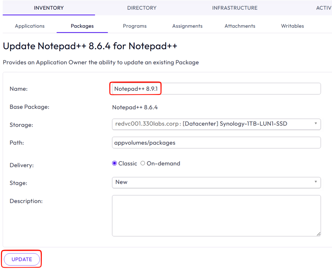The height and width of the screenshot is (270, 332).
Task: Click the Description text area
Action: click(216, 216)
